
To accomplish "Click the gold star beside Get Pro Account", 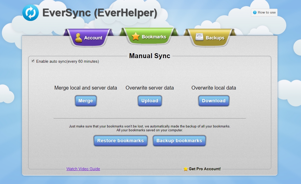I will [x=186, y=169].
